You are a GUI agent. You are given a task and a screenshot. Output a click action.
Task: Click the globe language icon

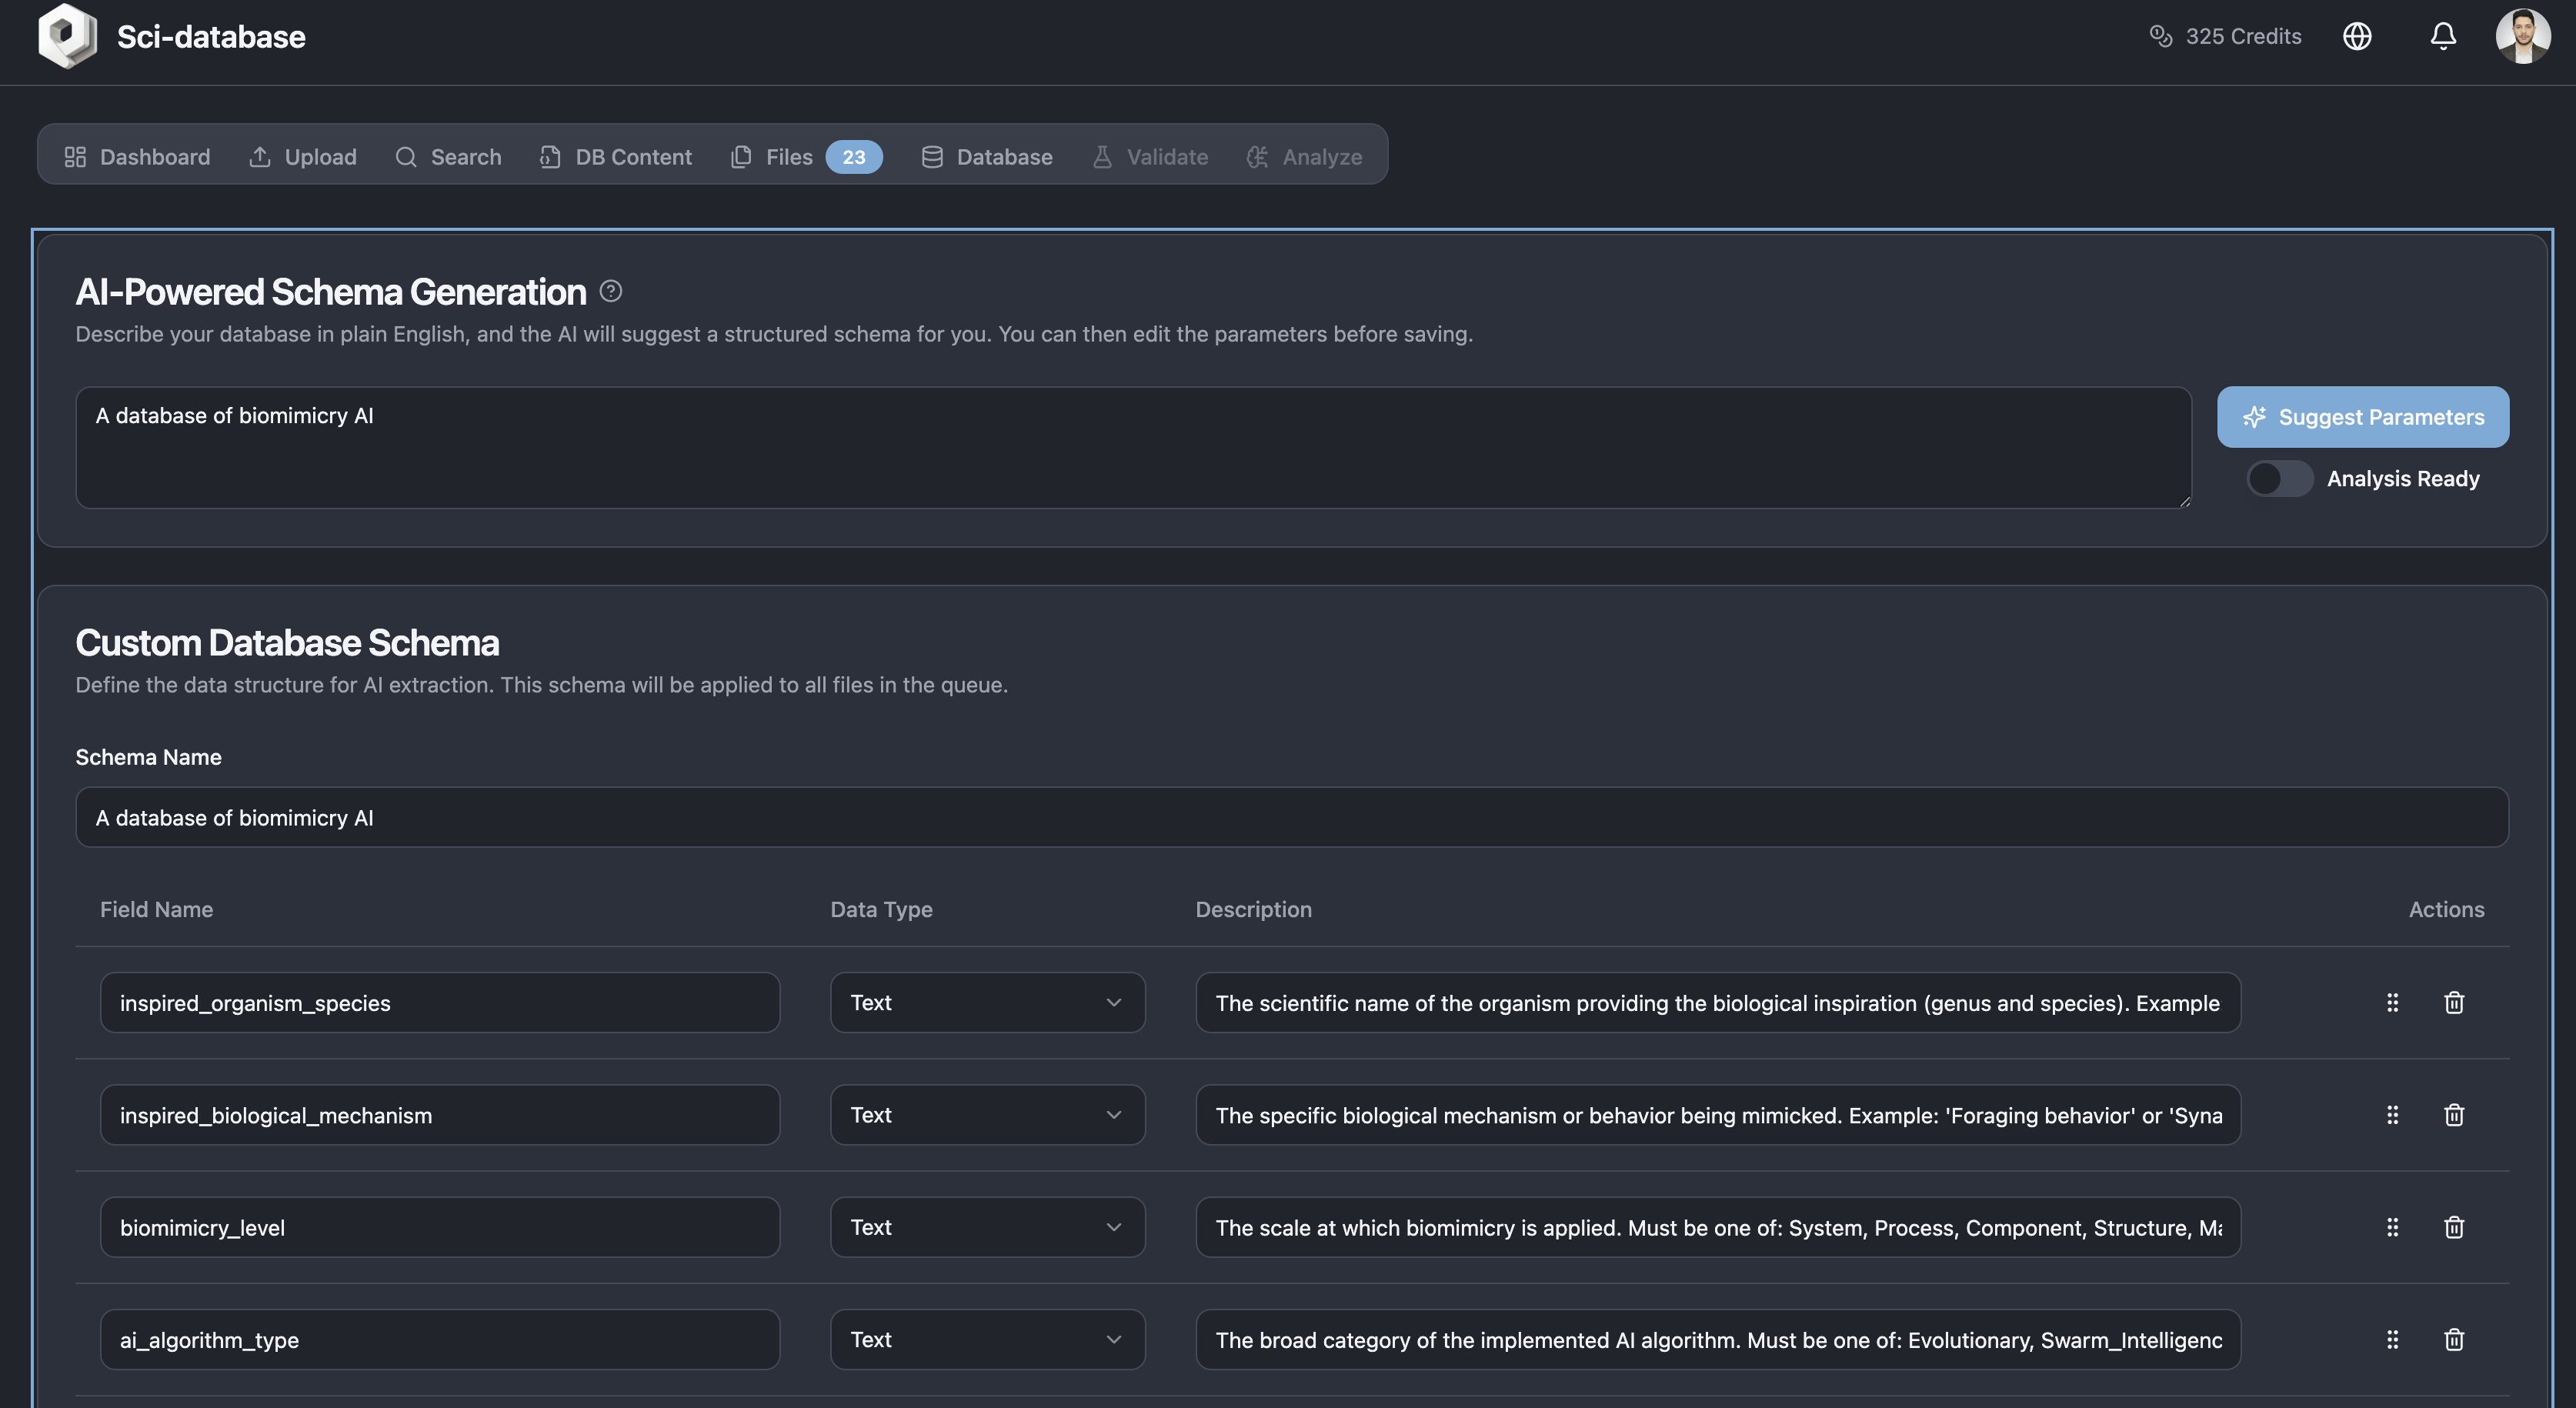click(2358, 36)
